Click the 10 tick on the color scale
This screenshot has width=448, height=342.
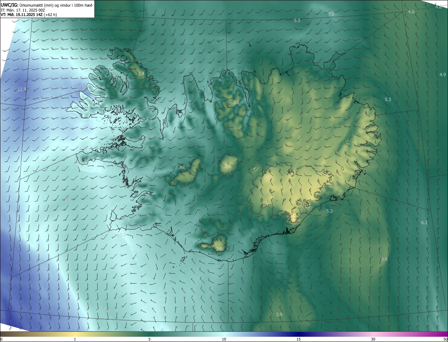[224, 339]
